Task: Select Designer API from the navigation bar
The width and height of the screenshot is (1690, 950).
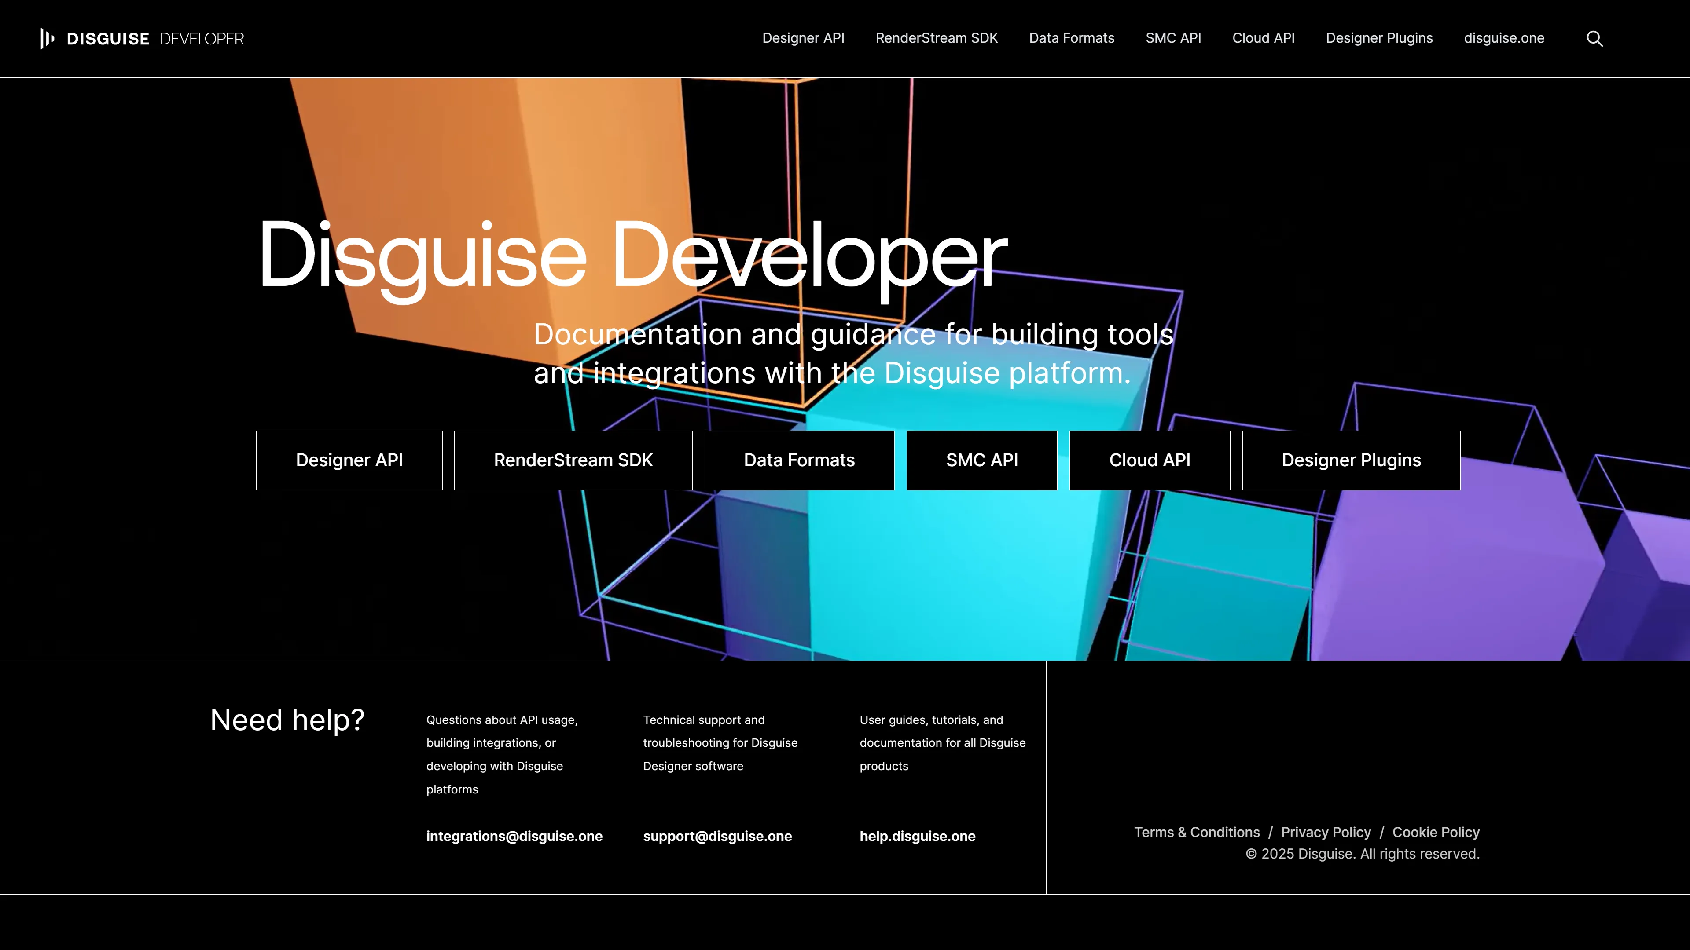Action: 803,38
